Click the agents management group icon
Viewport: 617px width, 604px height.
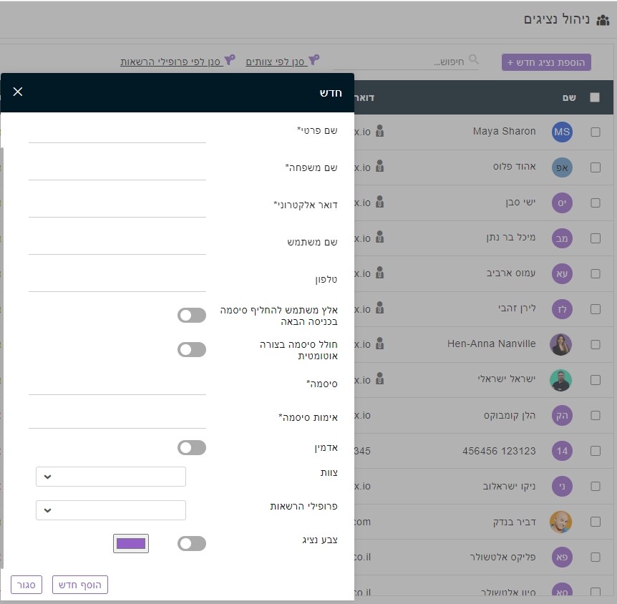pos(603,19)
